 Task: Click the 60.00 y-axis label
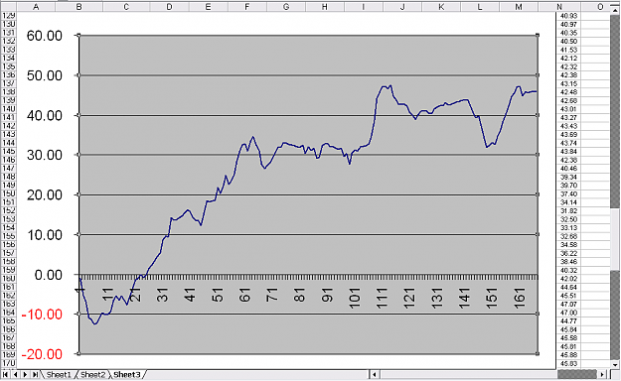click(x=45, y=36)
